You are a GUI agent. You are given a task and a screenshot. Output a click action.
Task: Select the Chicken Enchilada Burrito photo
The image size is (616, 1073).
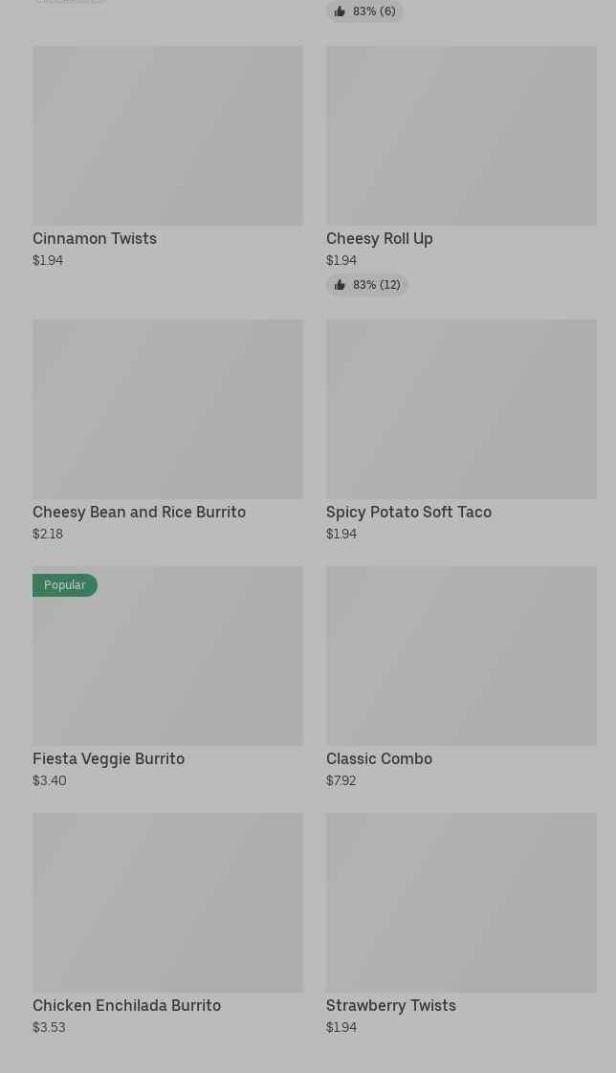(x=167, y=903)
